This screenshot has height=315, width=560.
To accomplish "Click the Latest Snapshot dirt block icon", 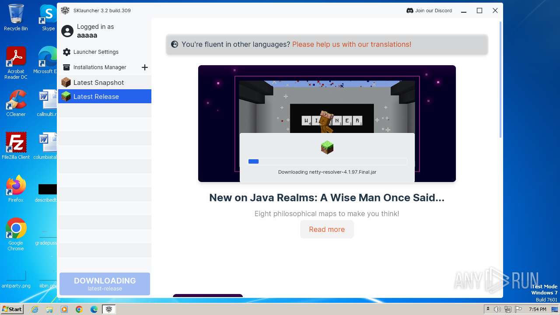I will (66, 82).
